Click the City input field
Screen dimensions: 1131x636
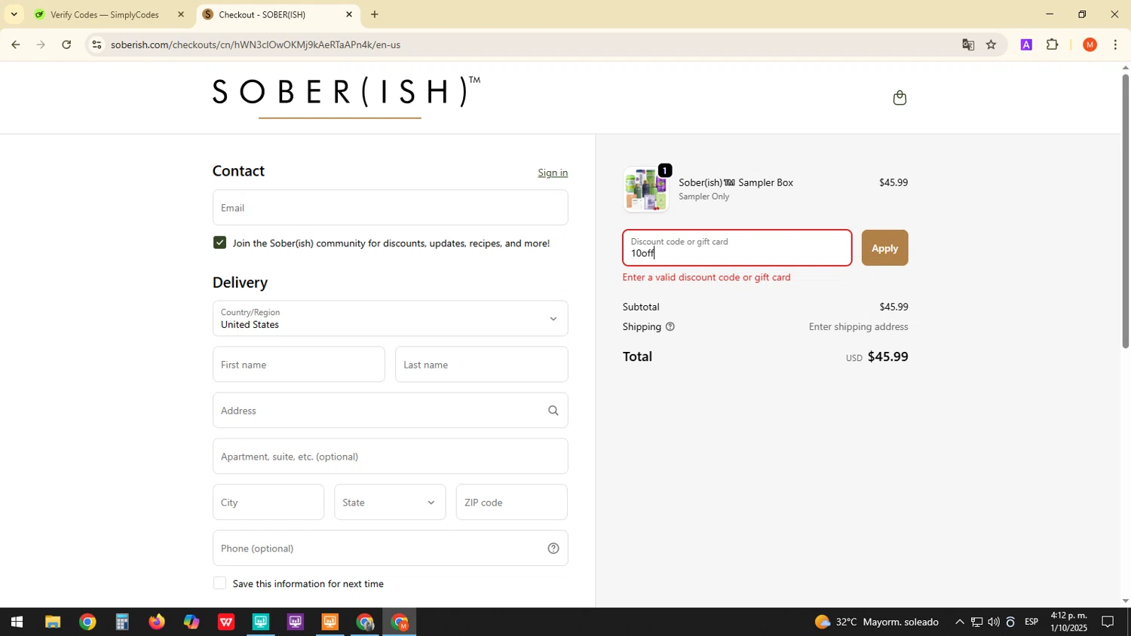(268, 502)
